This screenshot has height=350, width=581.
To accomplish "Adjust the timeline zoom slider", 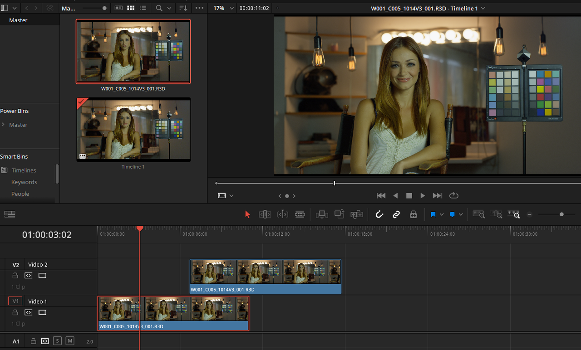I will pos(561,214).
